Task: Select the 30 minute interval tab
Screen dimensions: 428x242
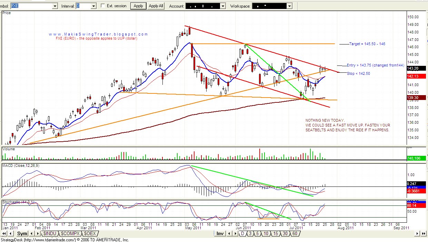Action: tap(285, 234)
